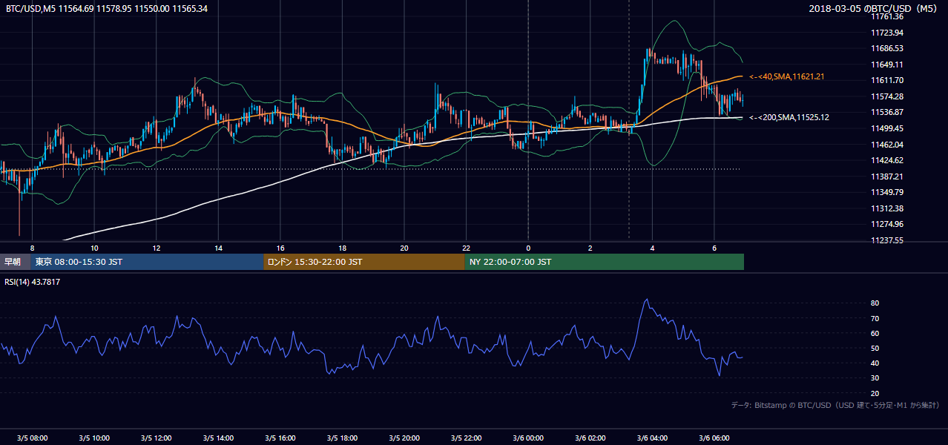Click price axis value 11649.11
948x445 pixels.
tap(887, 65)
